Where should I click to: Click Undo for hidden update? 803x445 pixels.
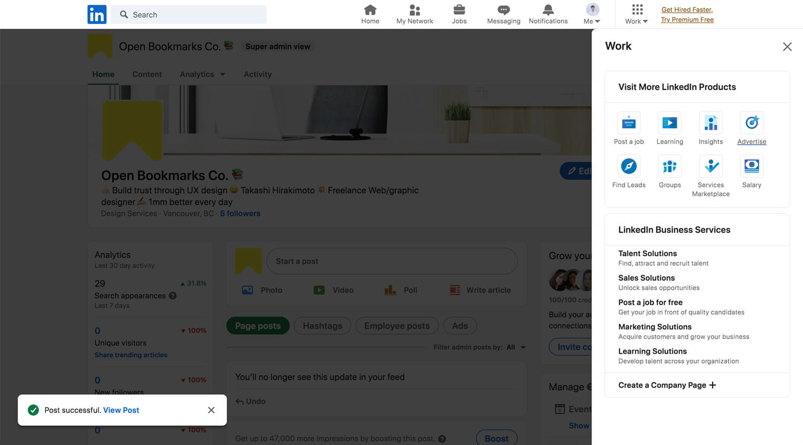click(x=251, y=401)
